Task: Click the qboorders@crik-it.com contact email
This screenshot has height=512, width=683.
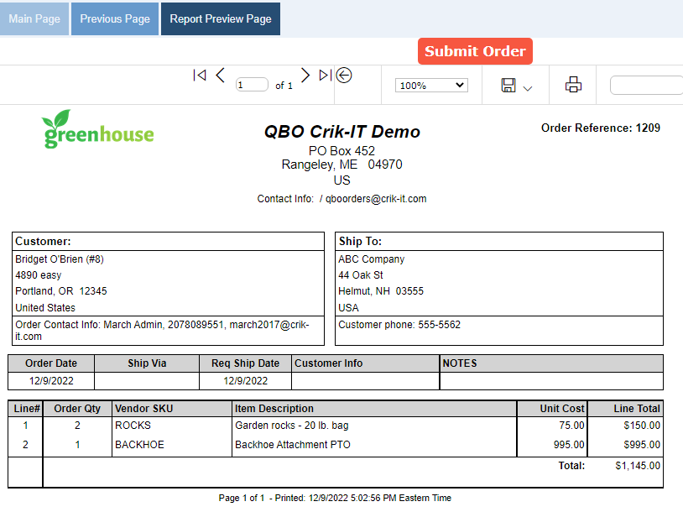Action: (x=376, y=199)
